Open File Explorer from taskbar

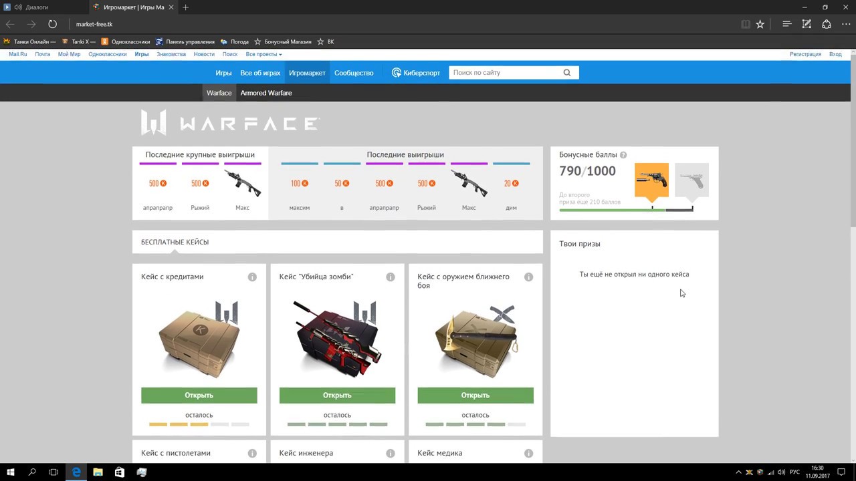(98, 472)
